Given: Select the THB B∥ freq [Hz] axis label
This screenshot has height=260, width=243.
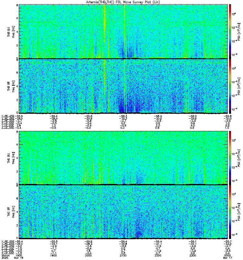Looking at the screenshot, I should (11, 86).
